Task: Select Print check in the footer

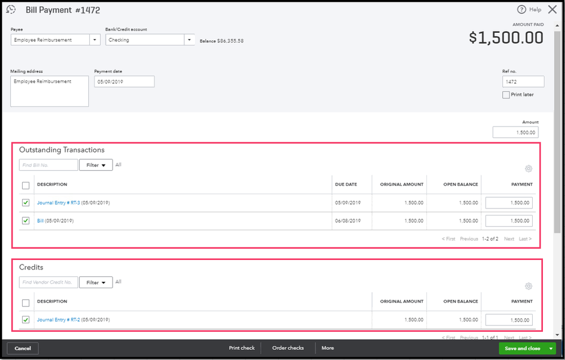Action: click(242, 348)
